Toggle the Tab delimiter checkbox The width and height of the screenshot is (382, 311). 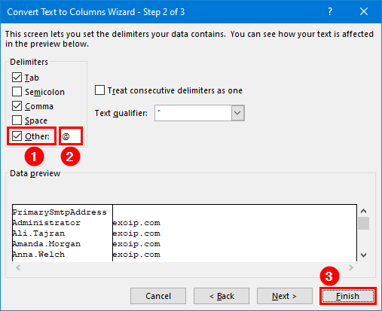(17, 78)
